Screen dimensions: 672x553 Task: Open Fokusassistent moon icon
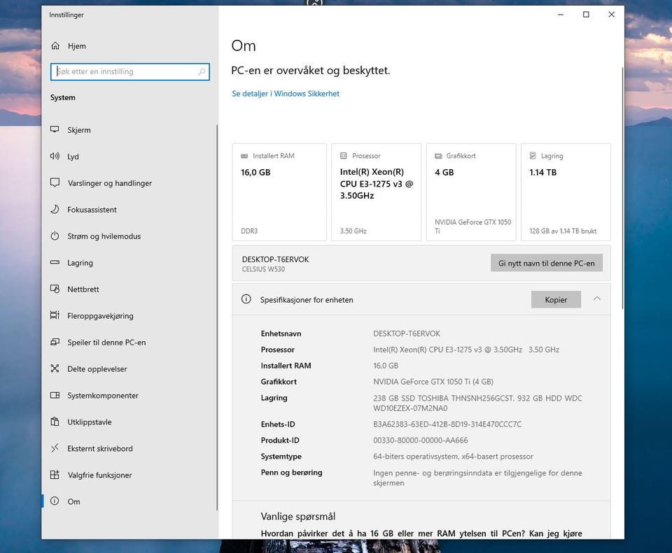pos(55,210)
